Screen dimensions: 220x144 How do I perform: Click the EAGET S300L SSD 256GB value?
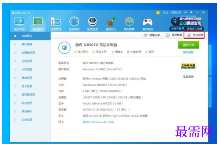point(113,97)
